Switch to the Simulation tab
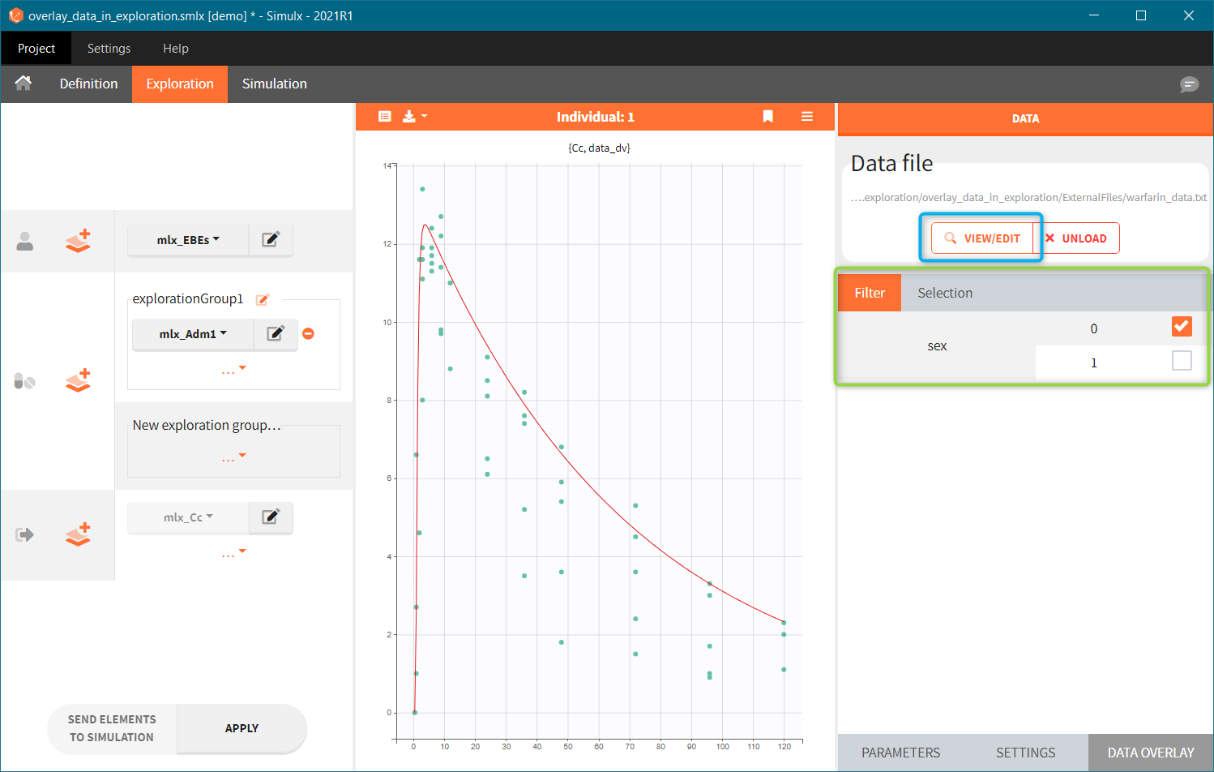This screenshot has width=1214, height=772. tap(274, 84)
